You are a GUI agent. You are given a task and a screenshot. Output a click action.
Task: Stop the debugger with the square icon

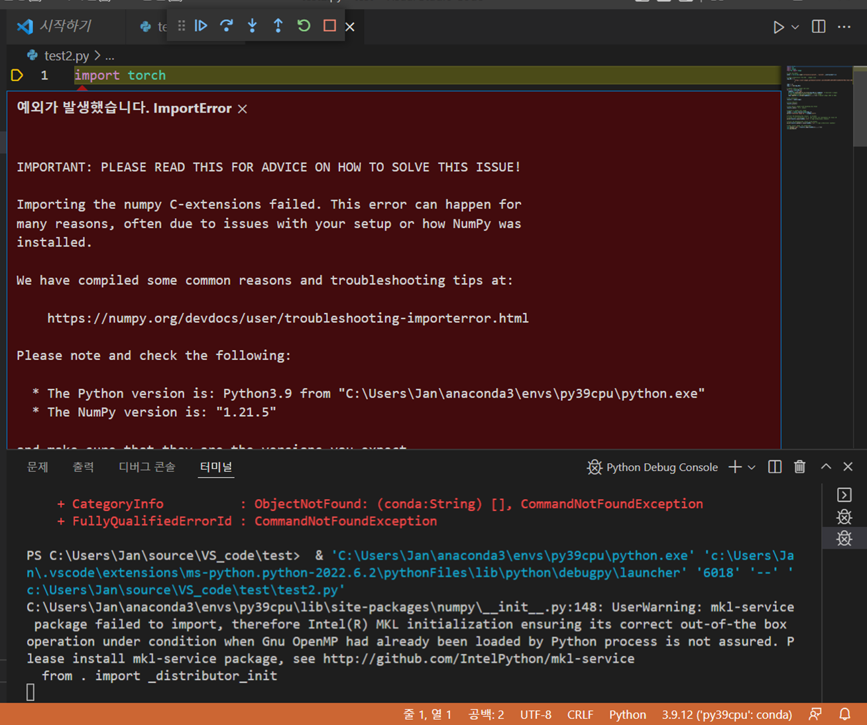329,26
